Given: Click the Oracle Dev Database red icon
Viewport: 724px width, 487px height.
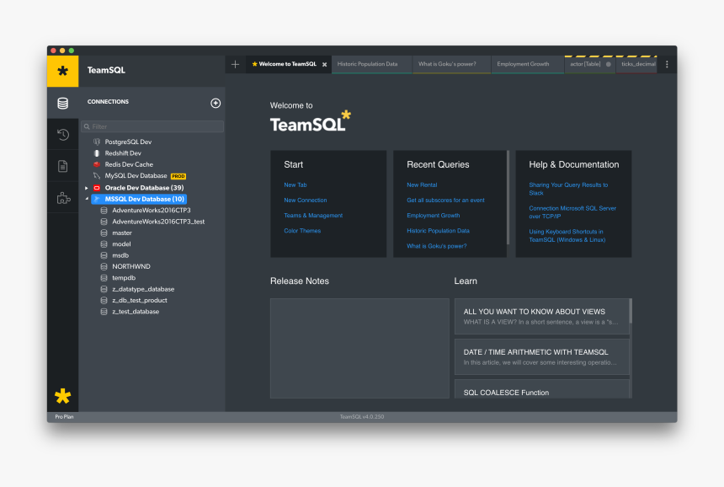Looking at the screenshot, I should pyautogui.click(x=97, y=188).
